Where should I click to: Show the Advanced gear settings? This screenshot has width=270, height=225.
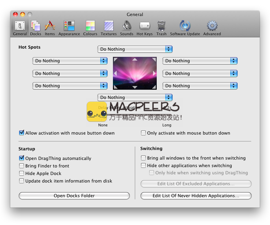point(212,28)
